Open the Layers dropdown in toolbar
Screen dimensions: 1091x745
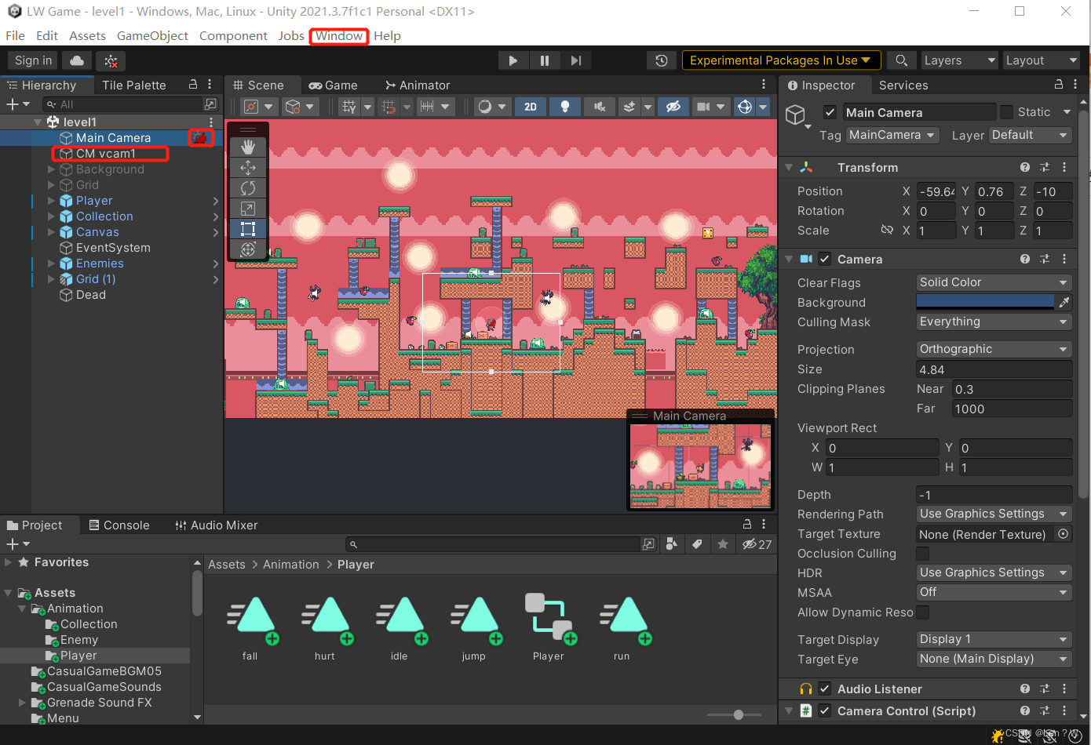(x=959, y=60)
